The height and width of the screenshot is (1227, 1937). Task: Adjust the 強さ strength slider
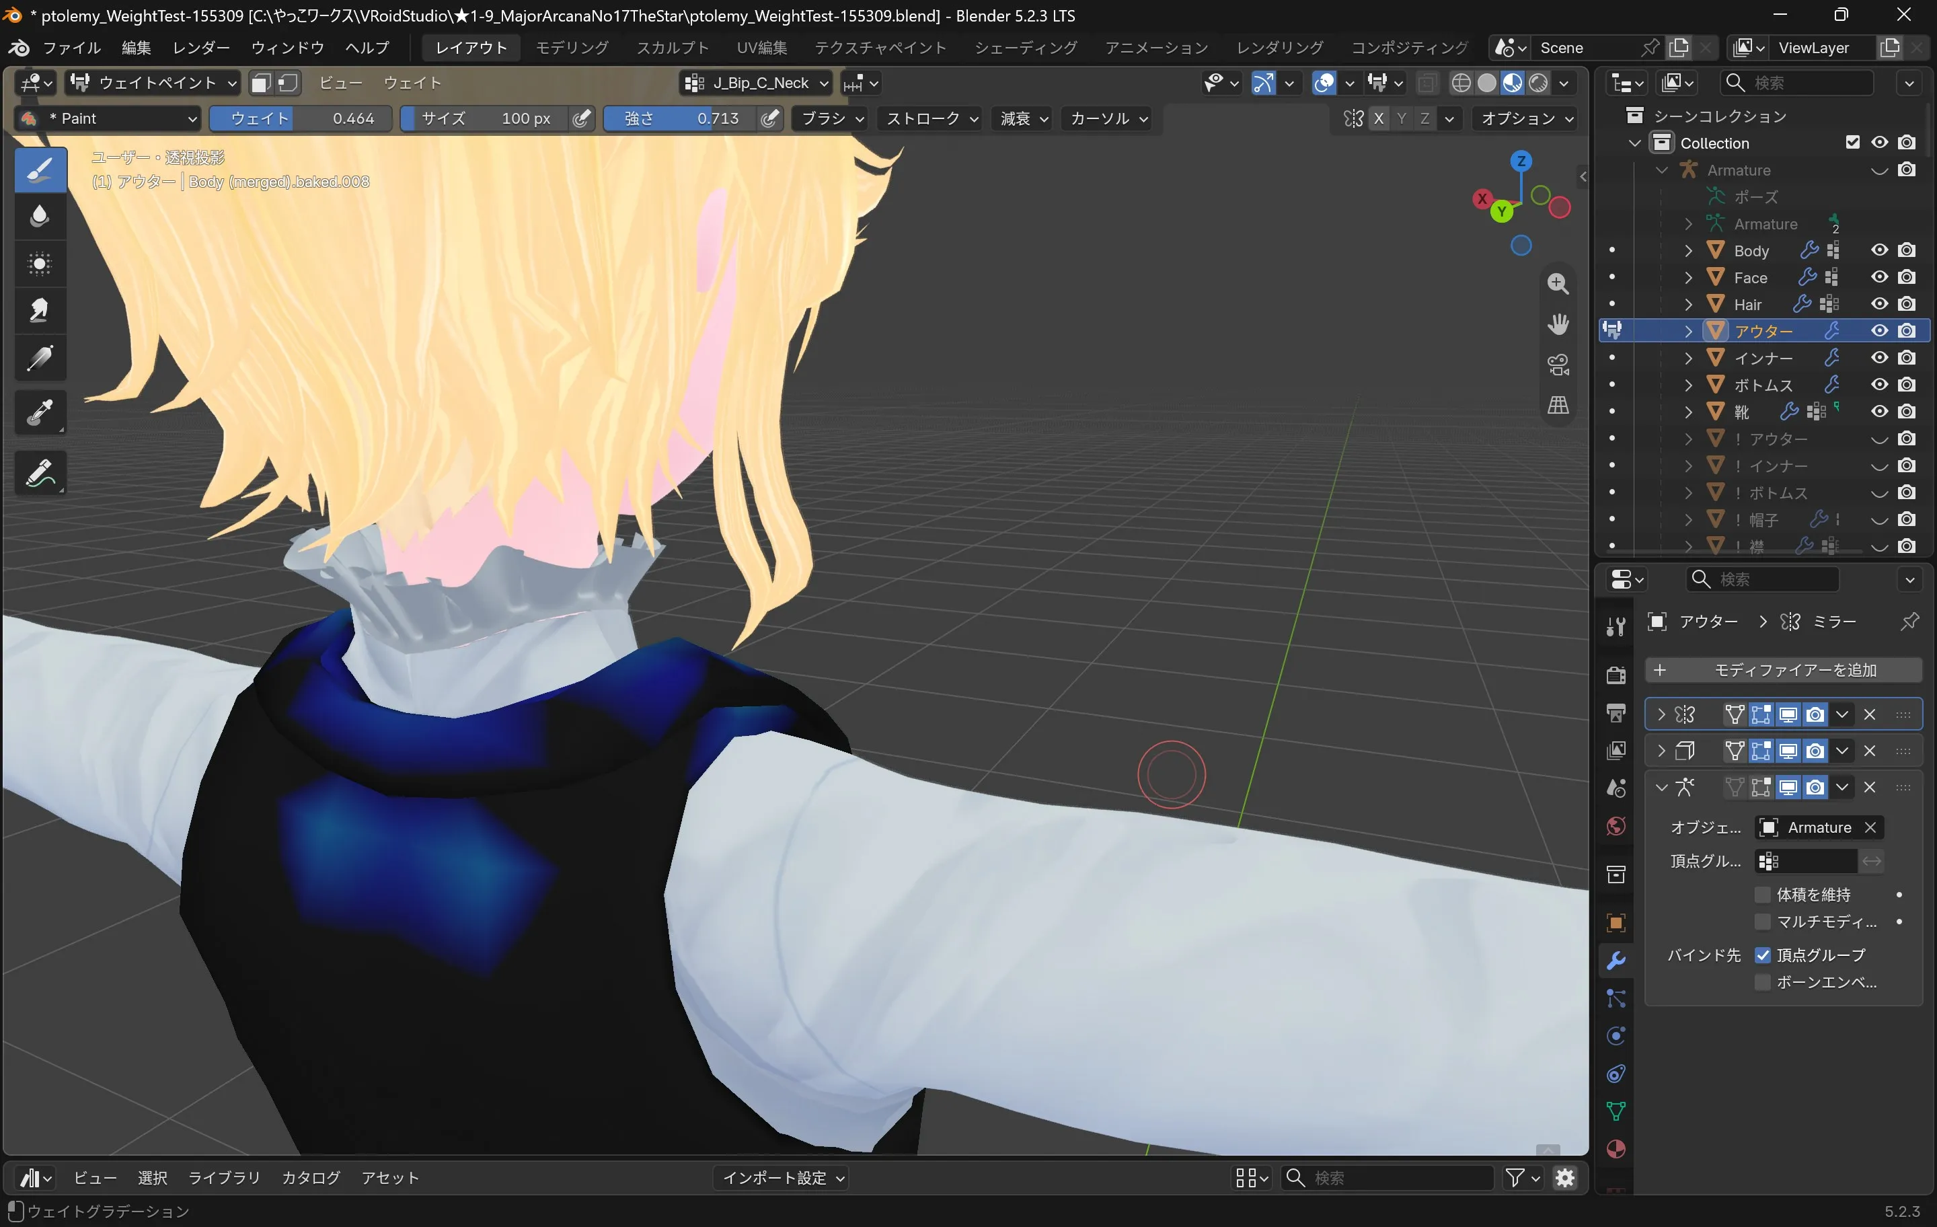(681, 118)
